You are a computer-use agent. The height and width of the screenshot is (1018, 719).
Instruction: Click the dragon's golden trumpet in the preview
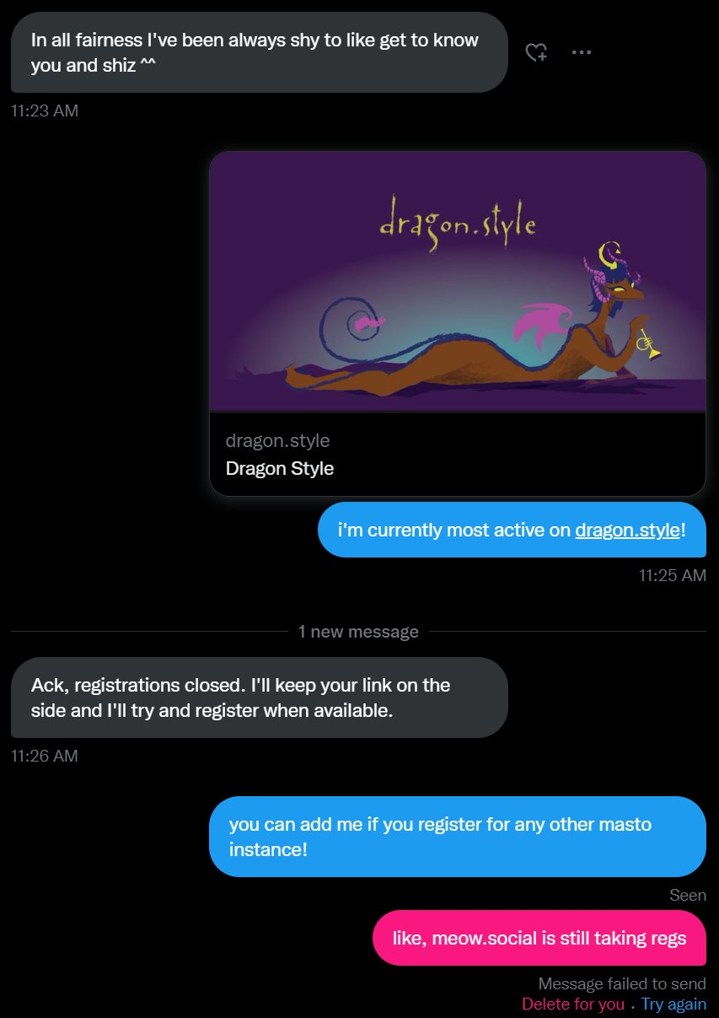[x=649, y=342]
